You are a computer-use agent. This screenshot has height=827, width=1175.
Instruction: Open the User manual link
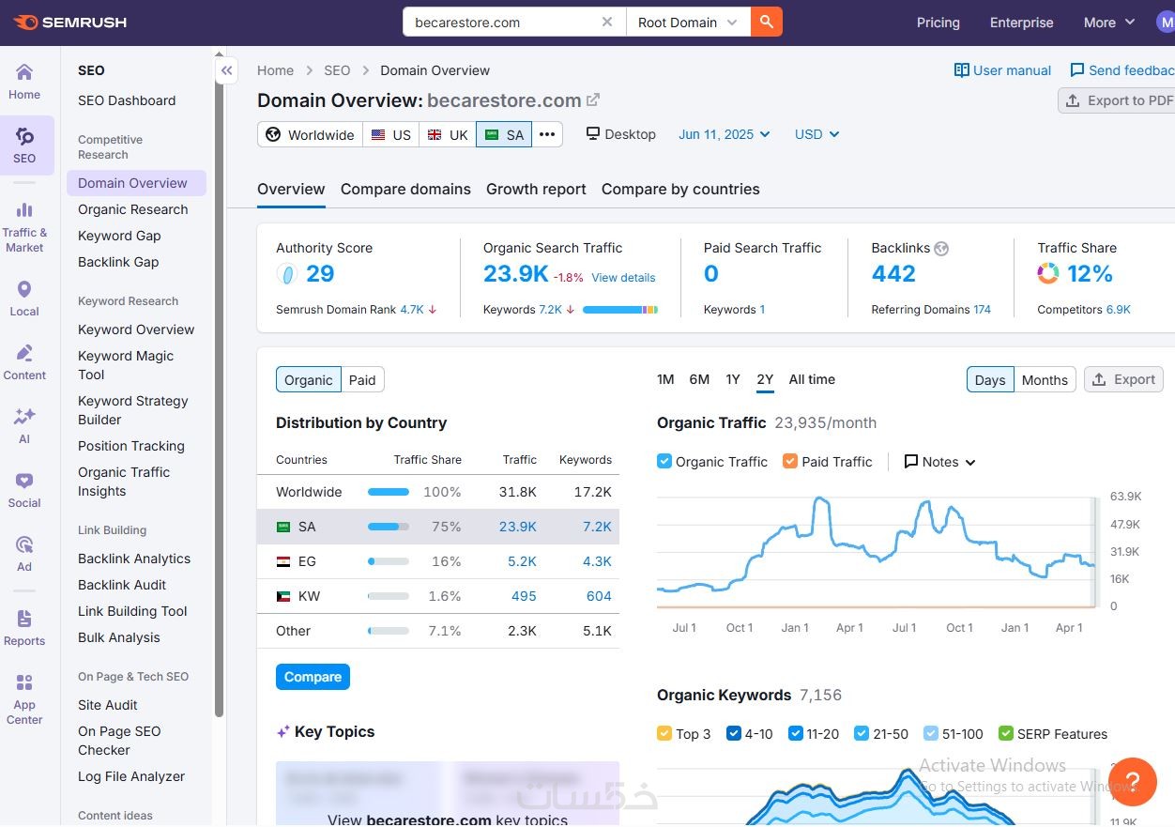coord(1002,70)
